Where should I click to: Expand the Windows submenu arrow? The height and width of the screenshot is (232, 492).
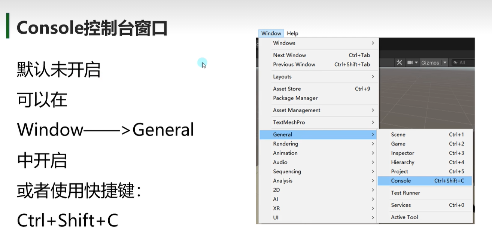coord(373,43)
